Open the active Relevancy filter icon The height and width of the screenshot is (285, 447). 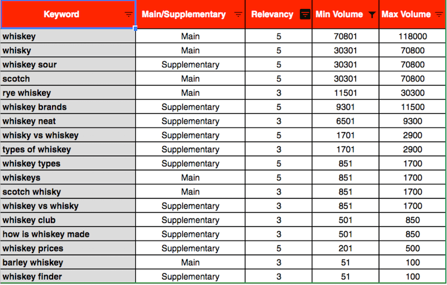click(x=305, y=15)
